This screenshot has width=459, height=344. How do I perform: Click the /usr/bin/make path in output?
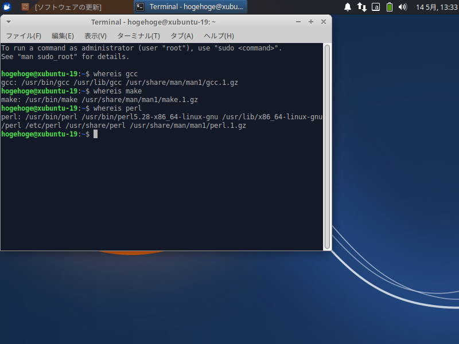click(x=52, y=100)
